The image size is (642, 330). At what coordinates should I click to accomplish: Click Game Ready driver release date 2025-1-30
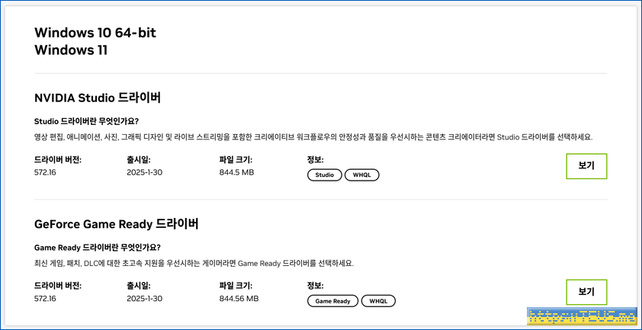(146, 299)
